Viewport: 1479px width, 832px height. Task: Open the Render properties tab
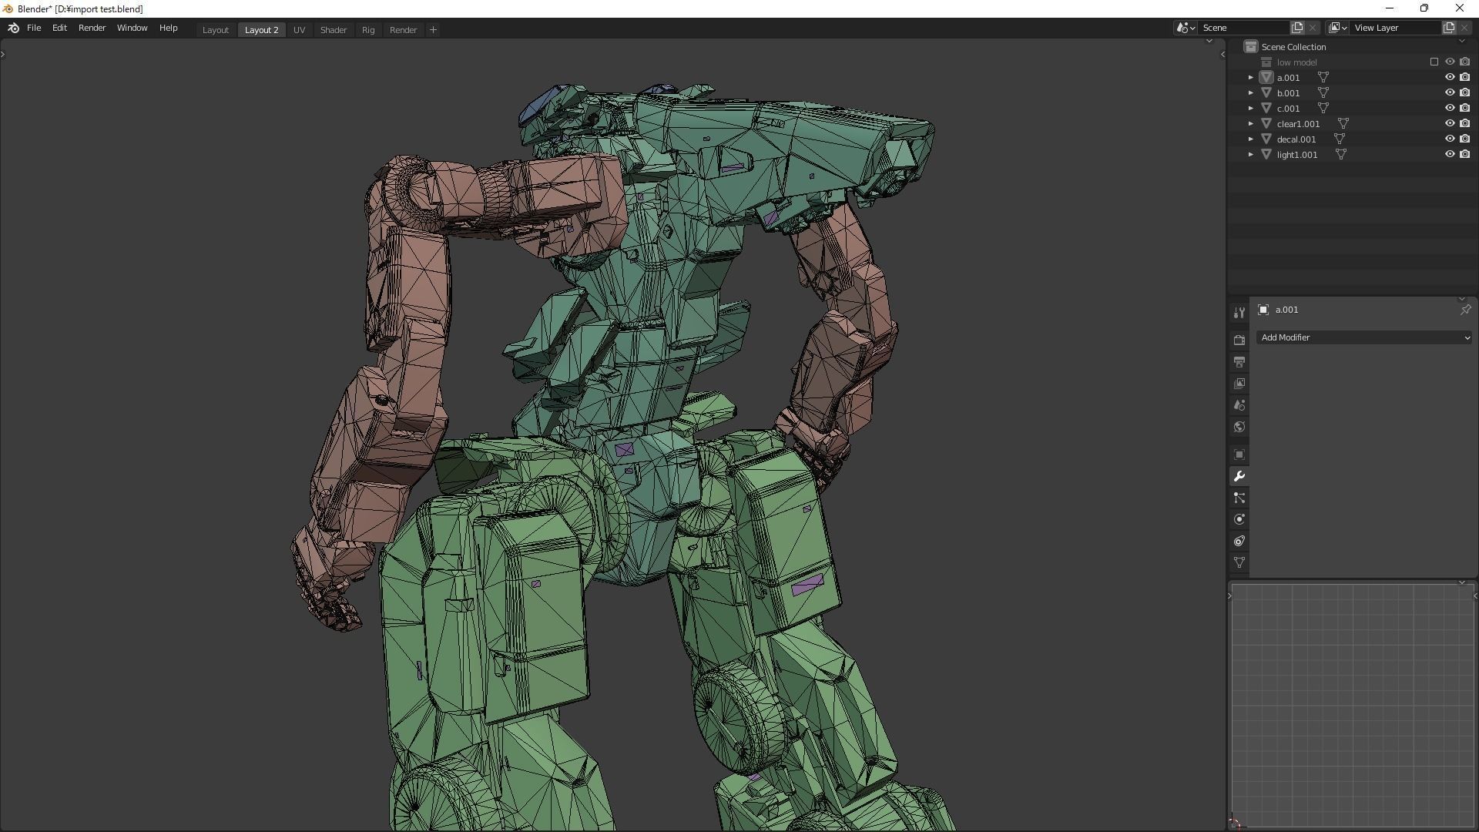(1239, 340)
